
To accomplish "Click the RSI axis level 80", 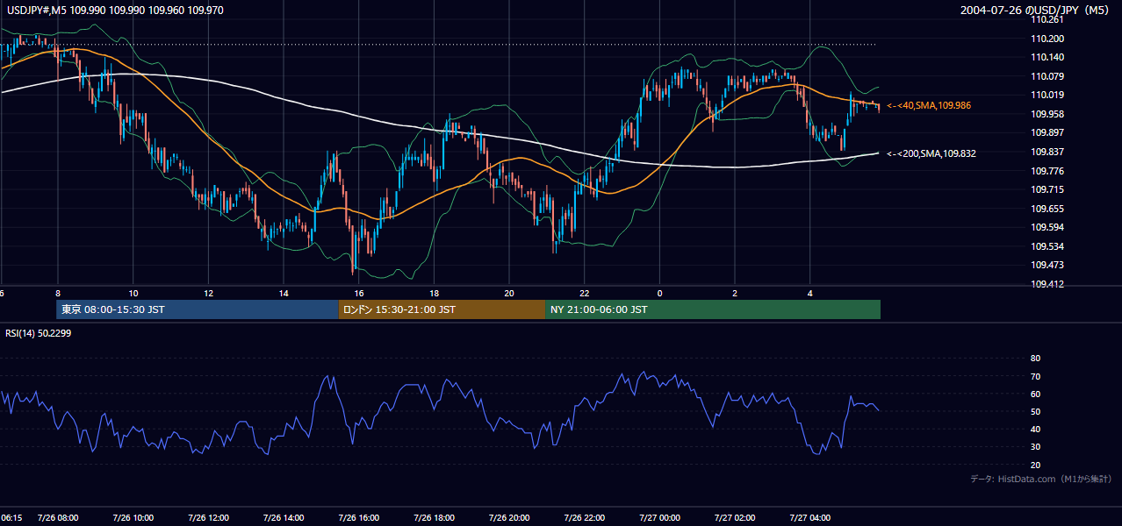I will [1036, 359].
